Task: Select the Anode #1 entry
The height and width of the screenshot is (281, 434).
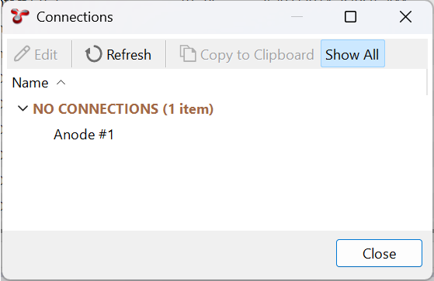Action: pos(84,135)
